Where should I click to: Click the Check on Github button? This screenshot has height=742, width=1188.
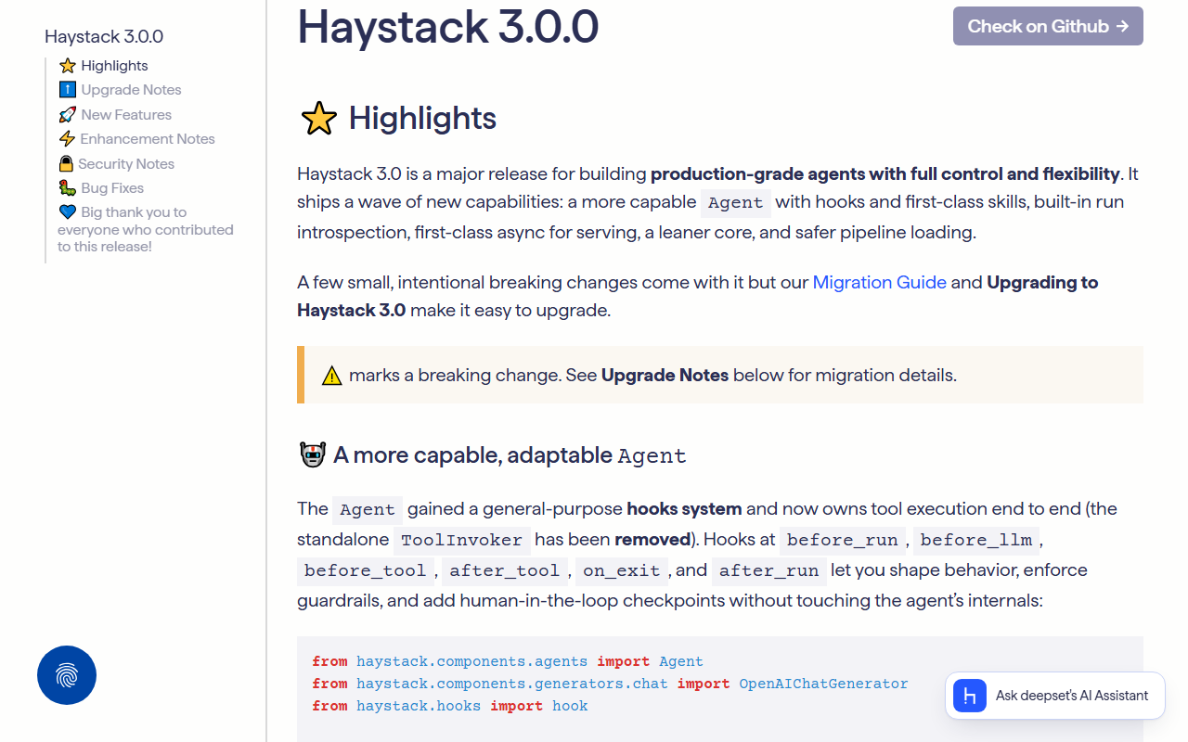(1048, 26)
